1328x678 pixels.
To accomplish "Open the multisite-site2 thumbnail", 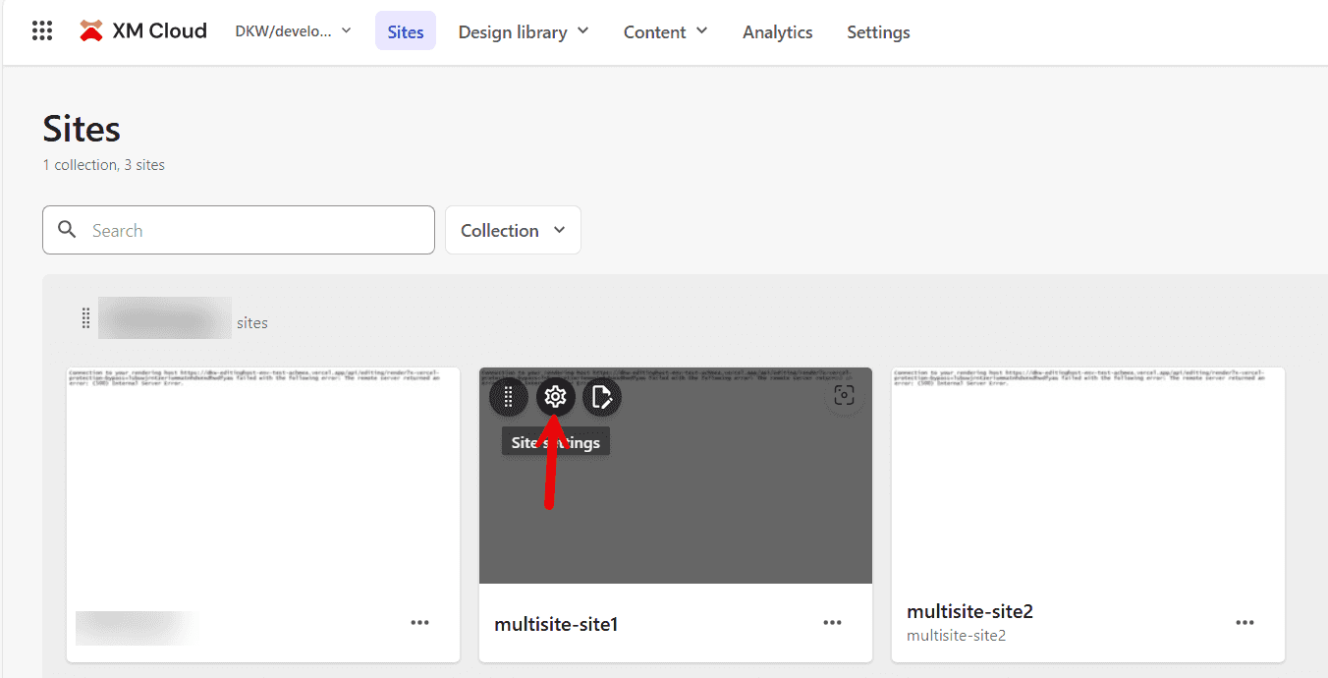I will pyautogui.click(x=1088, y=476).
